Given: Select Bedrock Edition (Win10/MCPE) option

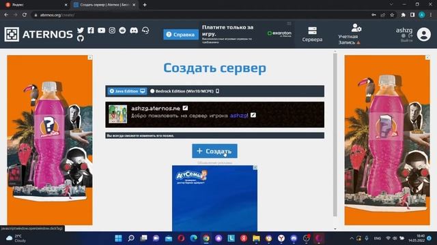Looking at the screenshot, I should [184, 91].
